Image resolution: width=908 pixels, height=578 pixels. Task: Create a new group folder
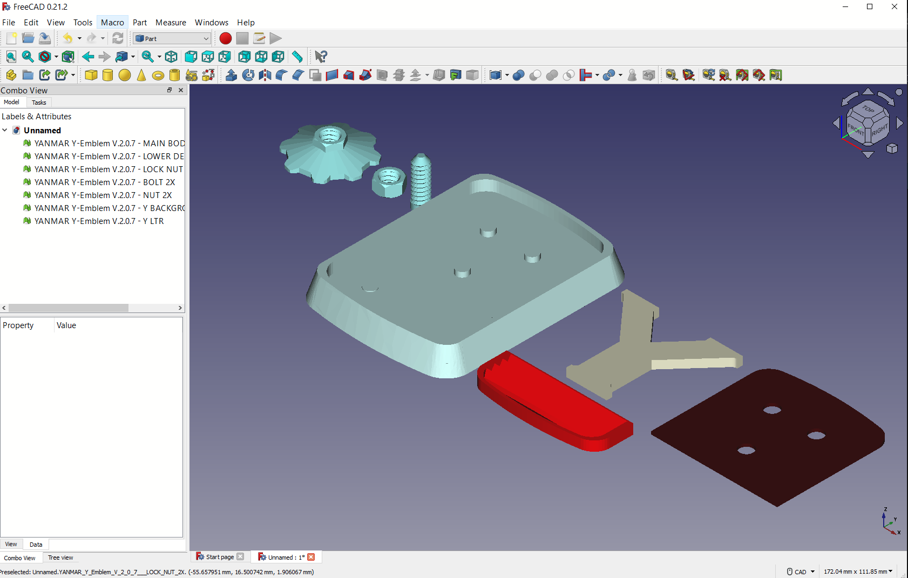tap(28, 75)
